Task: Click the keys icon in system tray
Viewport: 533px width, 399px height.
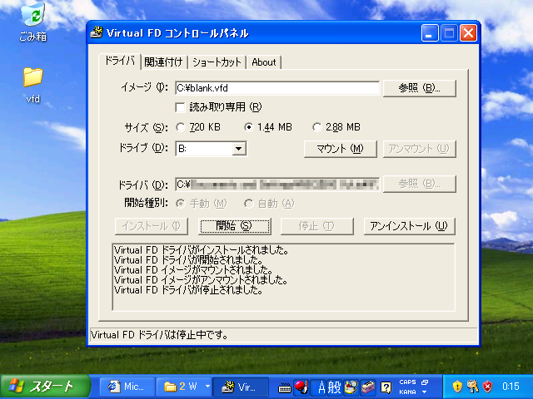Action: click(x=472, y=387)
